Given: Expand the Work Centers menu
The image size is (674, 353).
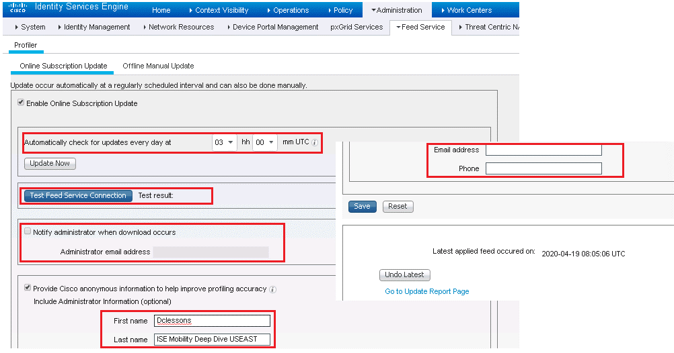Looking at the screenshot, I should click(466, 10).
